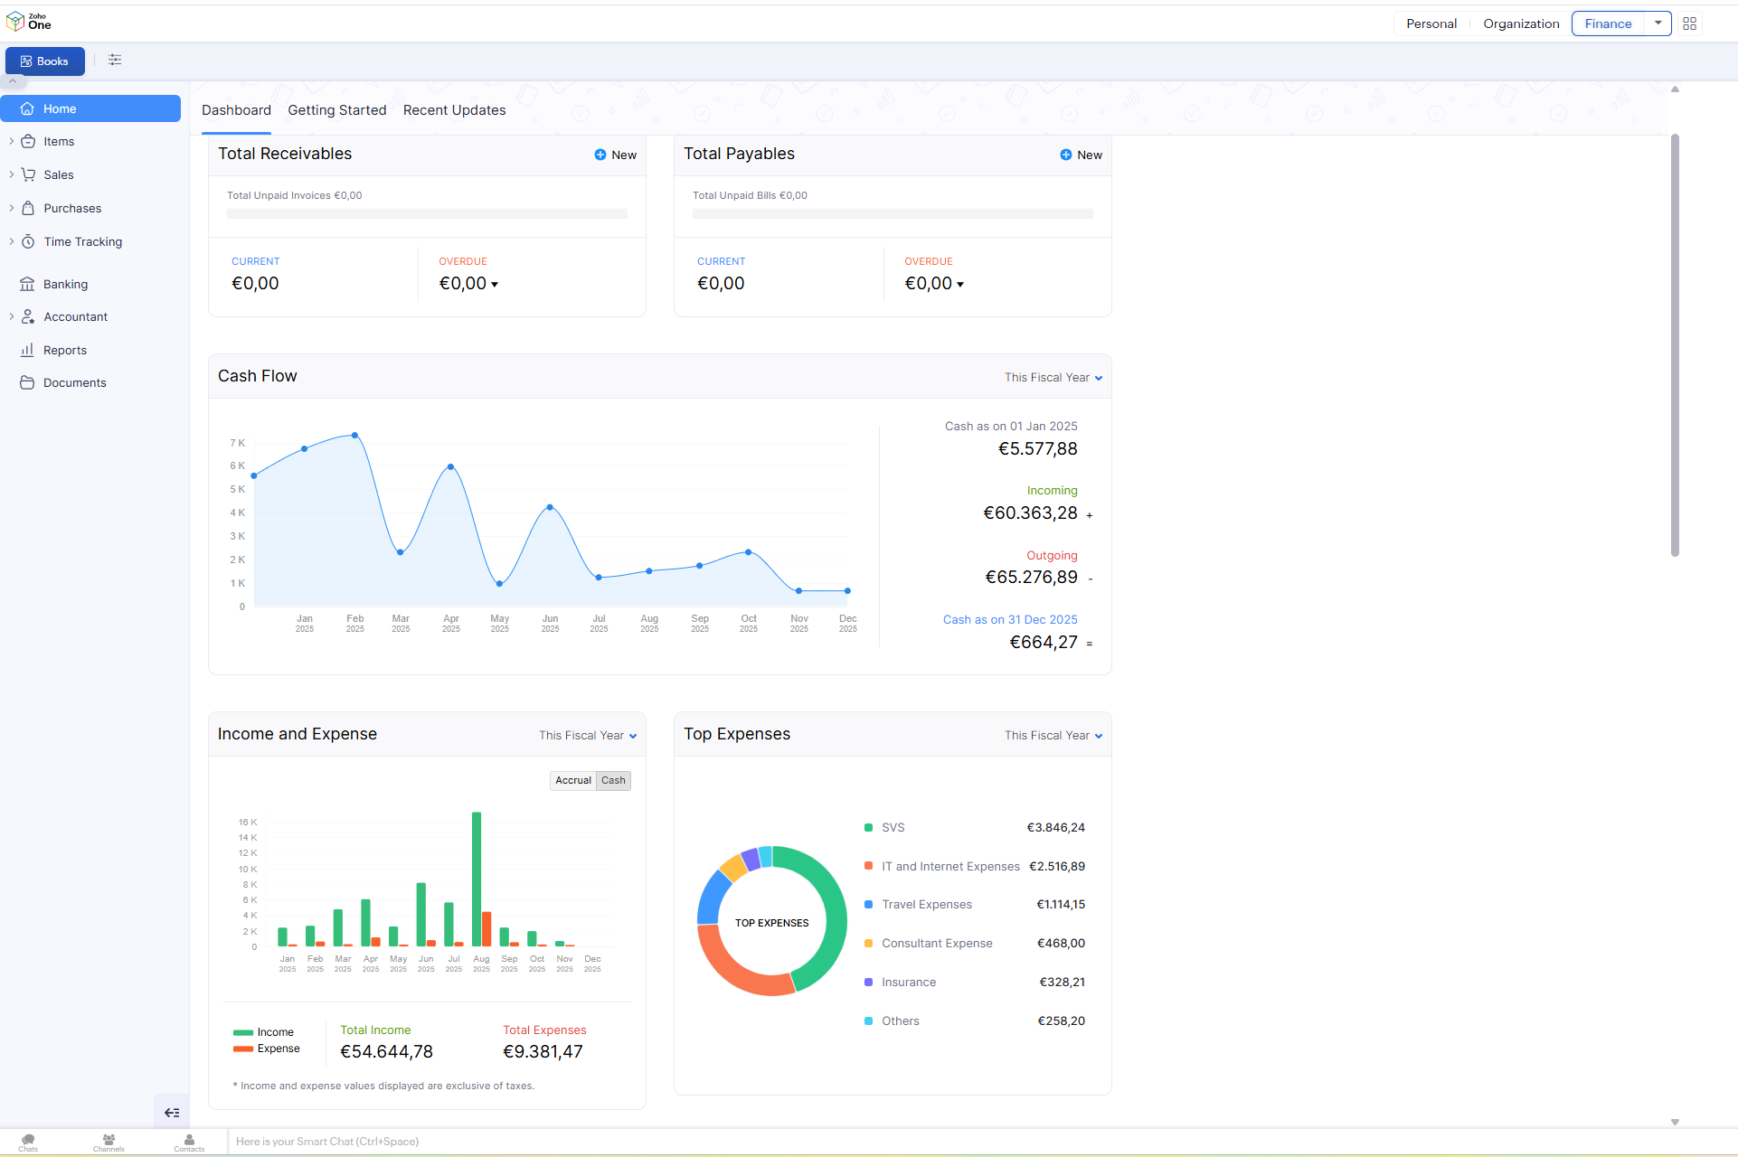Viewport: 1738px width, 1157px height.
Task: Open Cash Flow This Fiscal Year dropdown
Action: 1053,378
